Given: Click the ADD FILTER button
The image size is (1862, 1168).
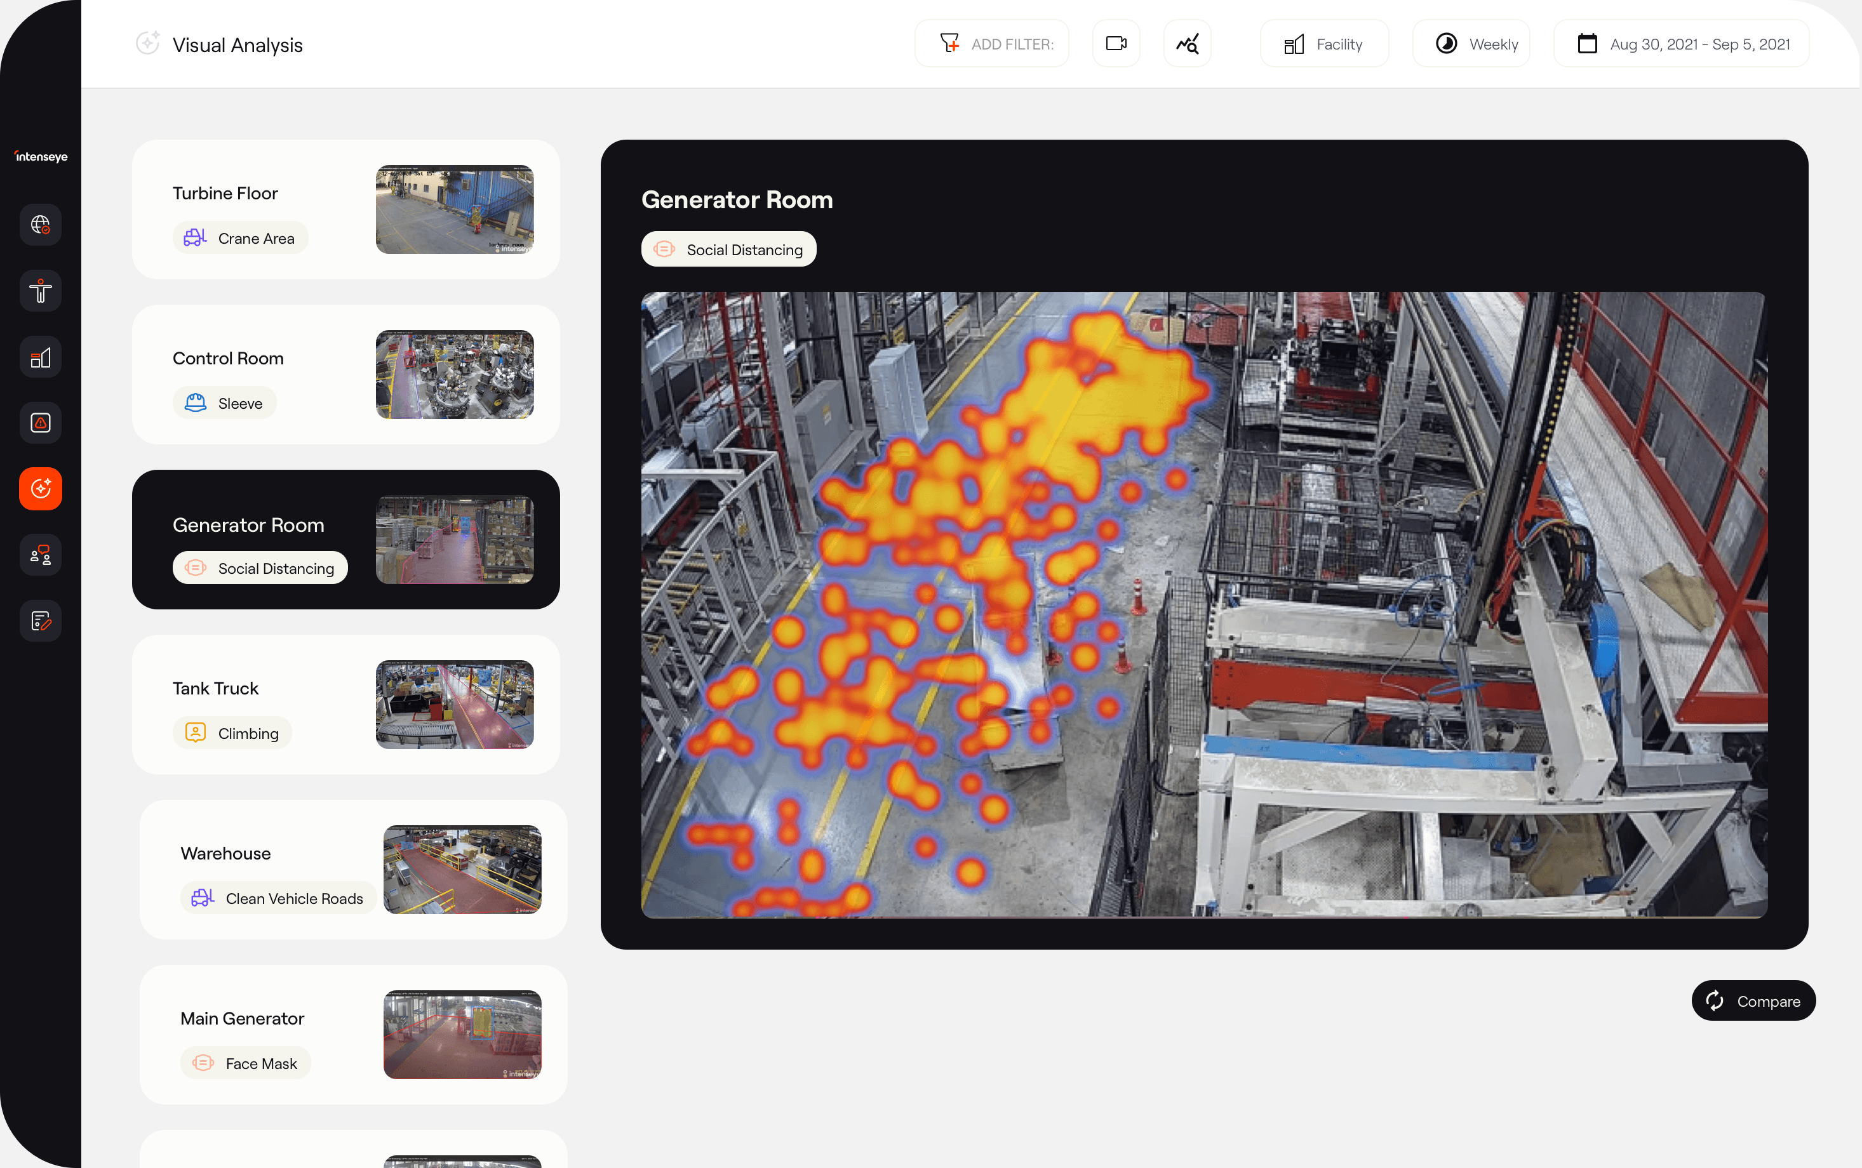Looking at the screenshot, I should pyautogui.click(x=991, y=44).
